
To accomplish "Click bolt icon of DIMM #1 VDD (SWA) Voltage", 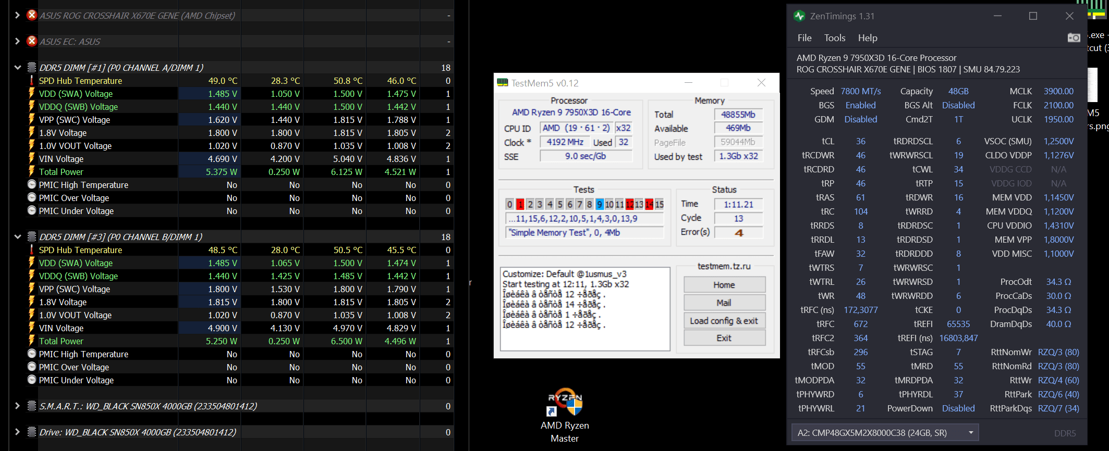I will pos(32,93).
